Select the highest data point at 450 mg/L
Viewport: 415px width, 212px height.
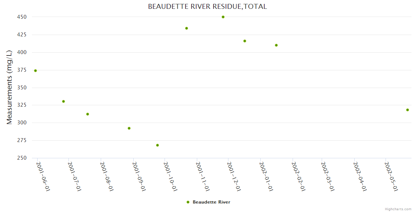tap(223, 17)
